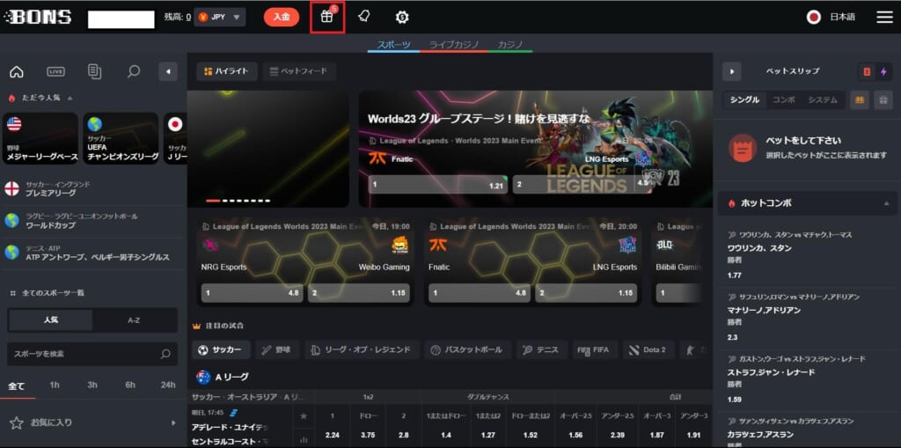Select the バスケットボール sport chip
This screenshot has height=448, width=901.
pyautogui.click(x=468, y=349)
